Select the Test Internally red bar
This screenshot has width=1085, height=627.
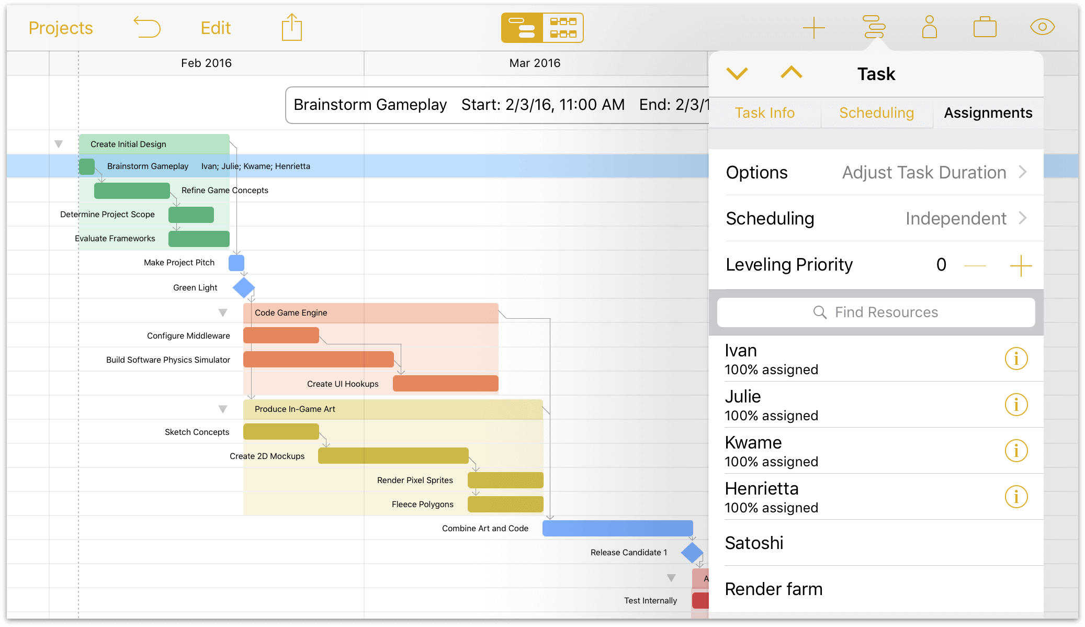click(700, 600)
